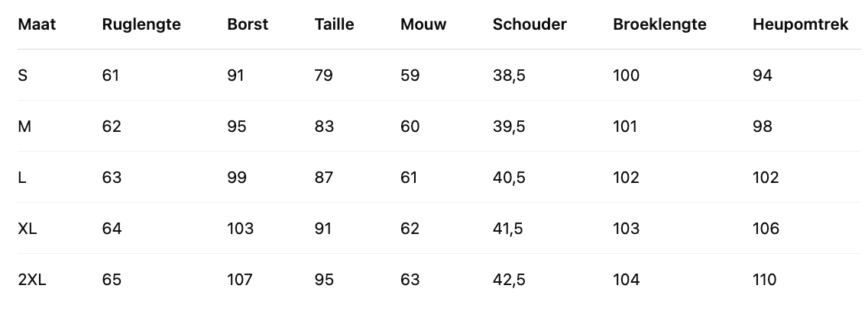This screenshot has height=311, width=868.
Task: Select the Borst column header
Action: click(248, 24)
